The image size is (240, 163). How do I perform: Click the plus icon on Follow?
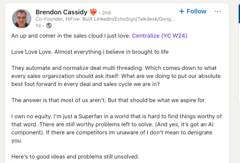[182, 11]
